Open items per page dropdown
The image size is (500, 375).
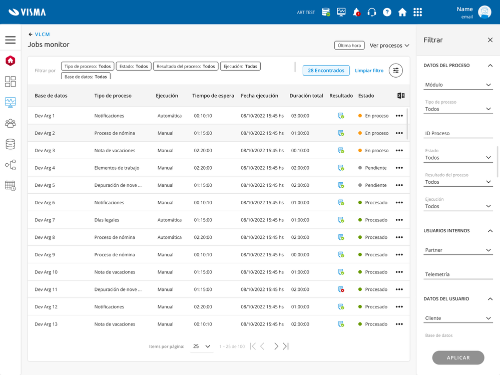pyautogui.click(x=201, y=346)
